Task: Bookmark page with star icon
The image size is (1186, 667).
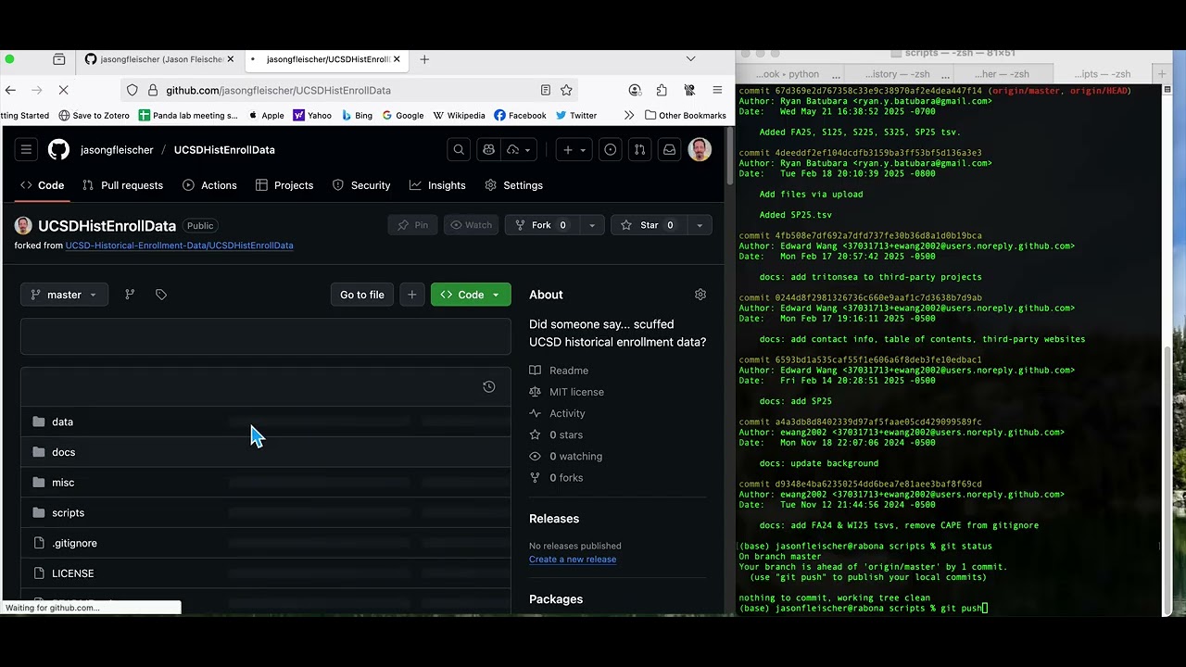Action: coord(566,90)
